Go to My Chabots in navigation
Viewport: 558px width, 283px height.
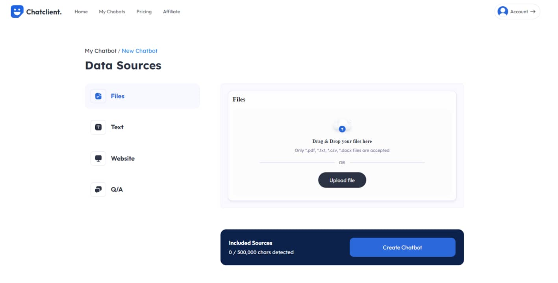(x=112, y=12)
